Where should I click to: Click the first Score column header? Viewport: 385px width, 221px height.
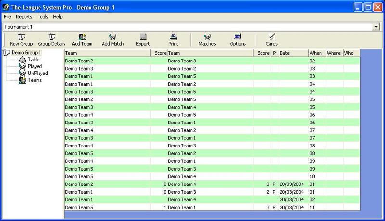pyautogui.click(x=159, y=53)
